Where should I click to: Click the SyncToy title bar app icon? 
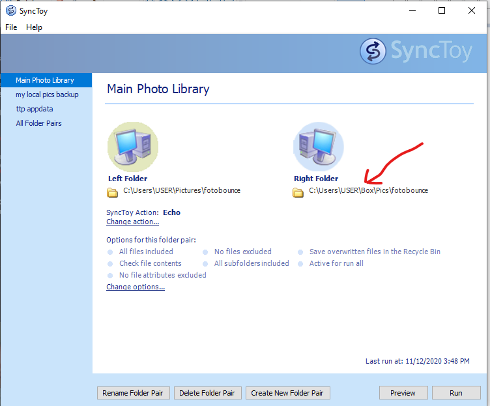[11, 10]
